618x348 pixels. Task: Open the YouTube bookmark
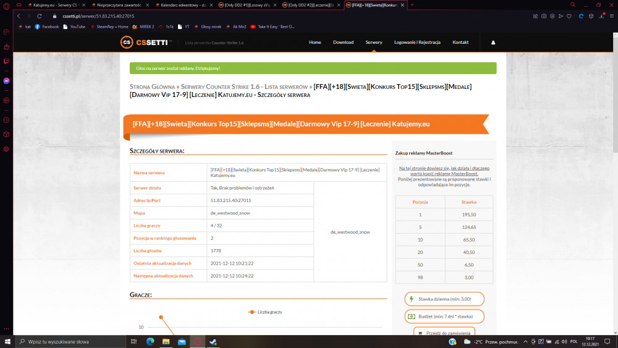click(74, 27)
